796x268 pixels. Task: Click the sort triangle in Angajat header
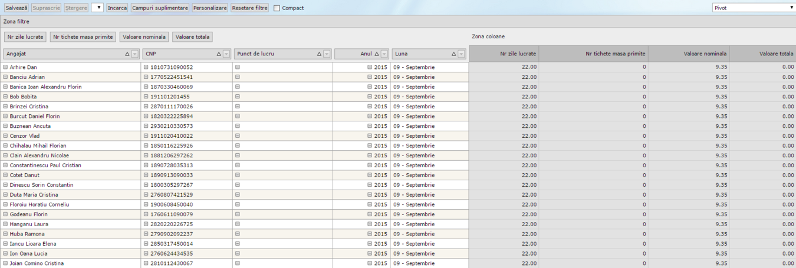tap(127, 54)
